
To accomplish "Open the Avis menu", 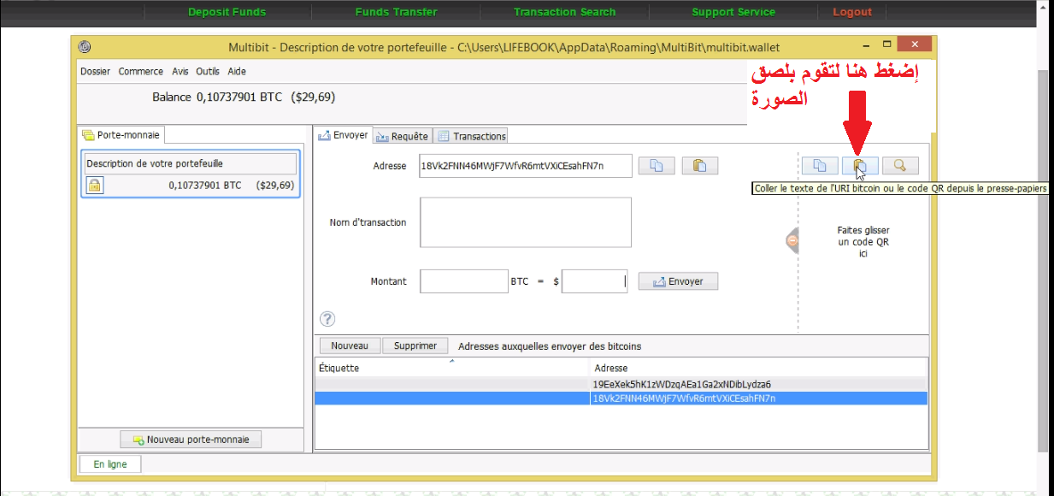I will coord(180,72).
